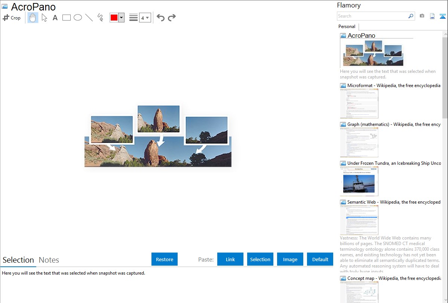The height and width of the screenshot is (303, 448).
Task: Click the blue collapse-to-top arrow icon
Action: (443, 16)
